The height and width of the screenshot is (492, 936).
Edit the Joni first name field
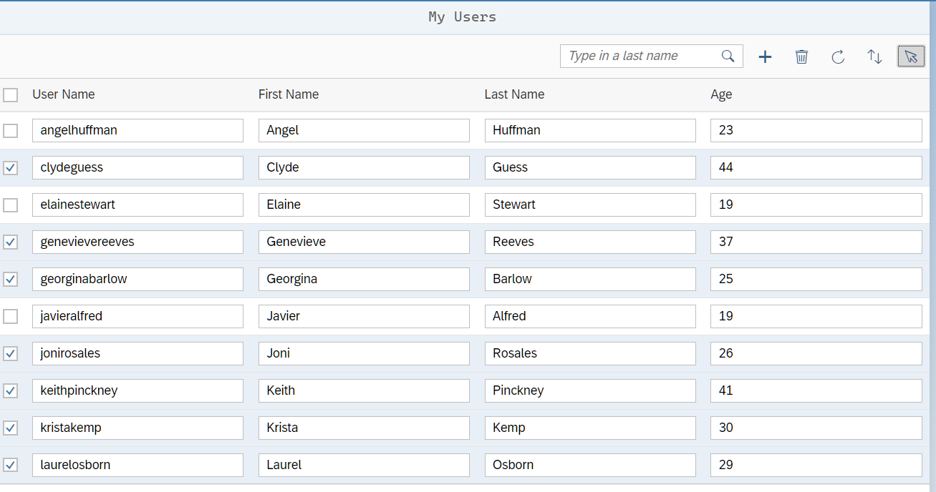[364, 353]
